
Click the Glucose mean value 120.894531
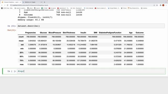[x=42, y=41]
